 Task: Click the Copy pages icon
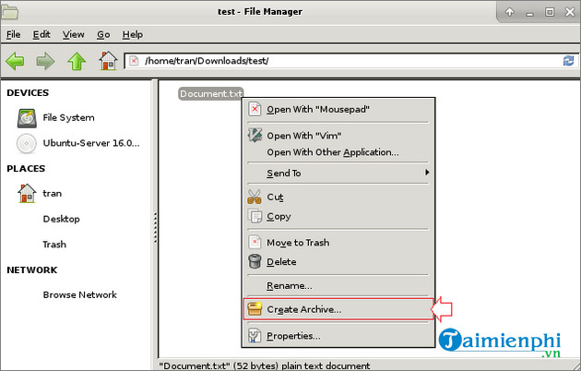[255, 216]
